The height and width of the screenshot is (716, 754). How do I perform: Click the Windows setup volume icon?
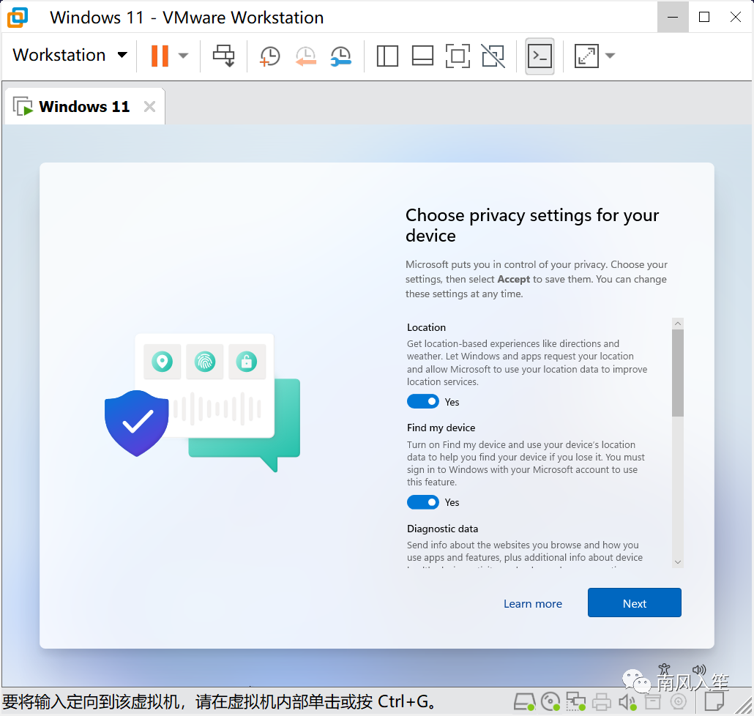pos(699,670)
